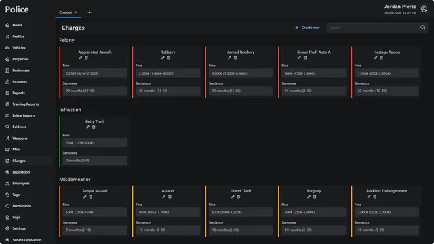Open Reports in sidebar

pos(27,94)
